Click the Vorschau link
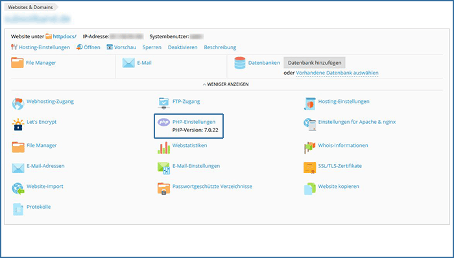 point(125,47)
